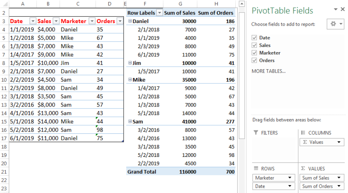This screenshot has height=193, width=348.
Task: Collapse the Sam group in pivot table
Action: (x=130, y=121)
